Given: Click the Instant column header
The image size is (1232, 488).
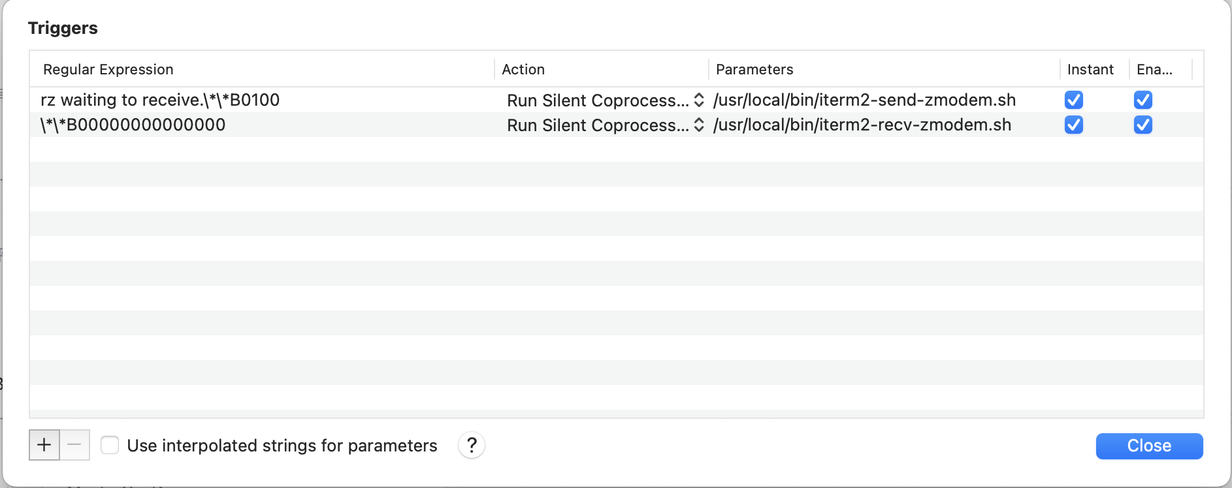Looking at the screenshot, I should point(1090,69).
